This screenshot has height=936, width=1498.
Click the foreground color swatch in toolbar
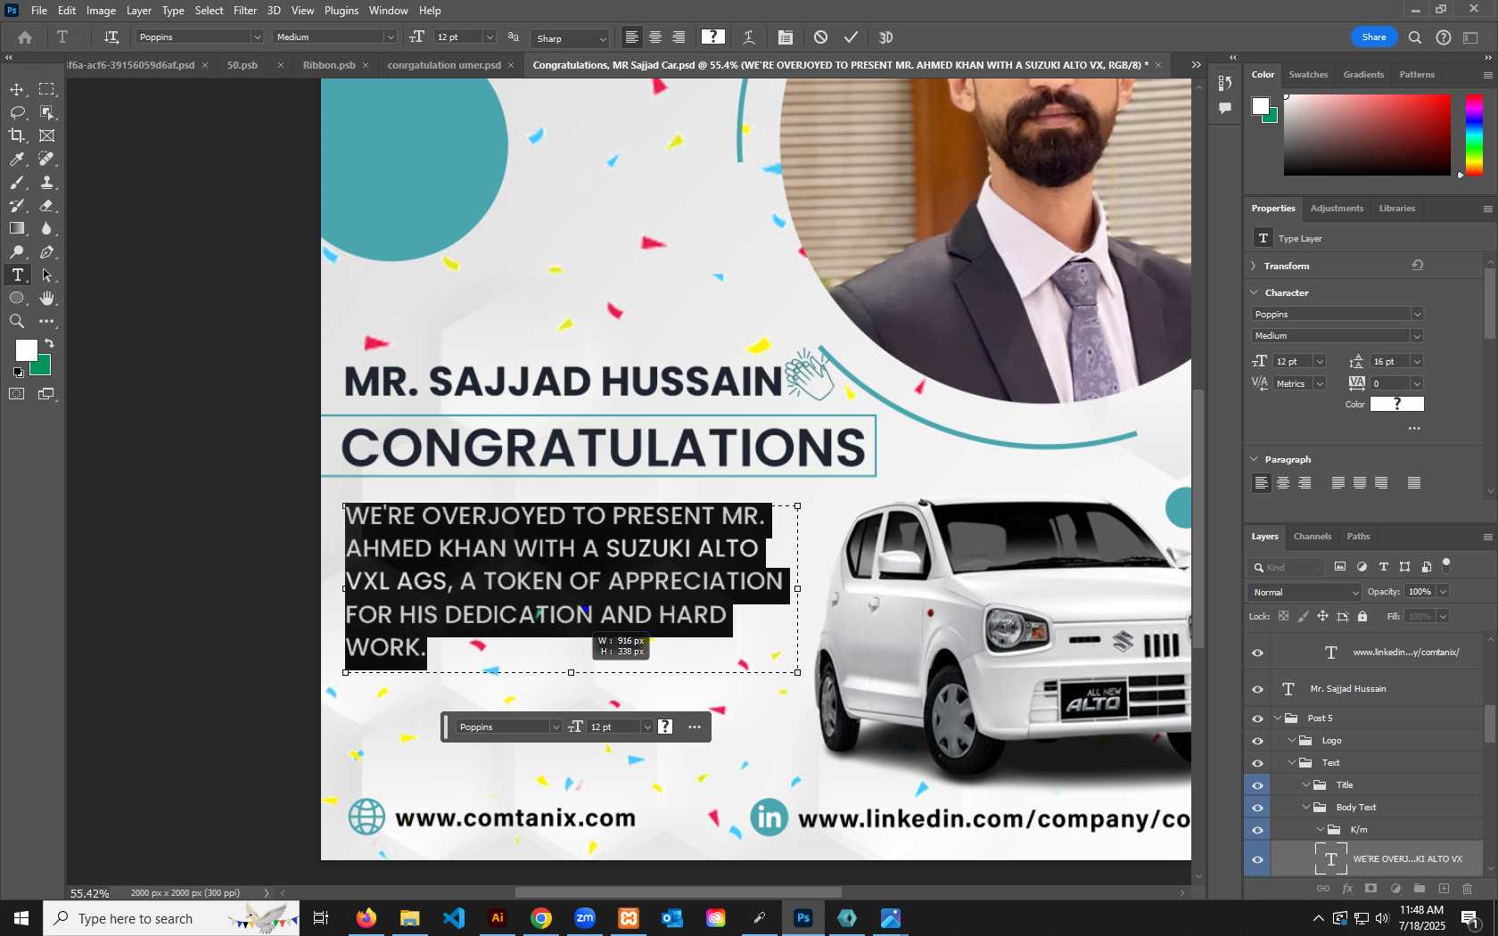point(26,350)
